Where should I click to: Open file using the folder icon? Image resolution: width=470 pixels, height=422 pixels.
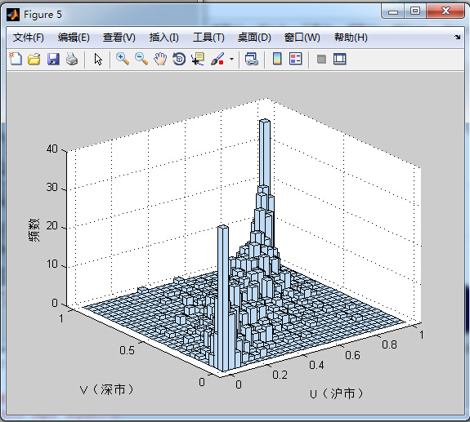click(x=34, y=59)
